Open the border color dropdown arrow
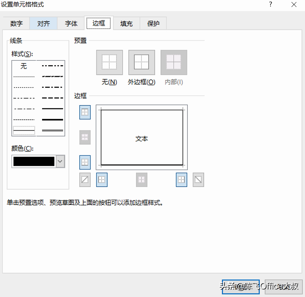 [x=60, y=161]
